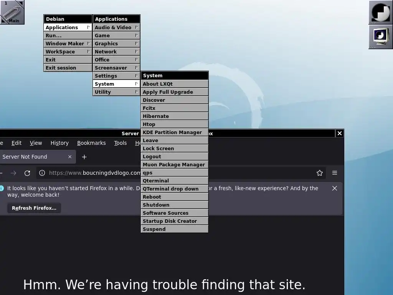The image size is (393, 295).
Task: Select Logout in System menu
Action: pyautogui.click(x=175, y=157)
